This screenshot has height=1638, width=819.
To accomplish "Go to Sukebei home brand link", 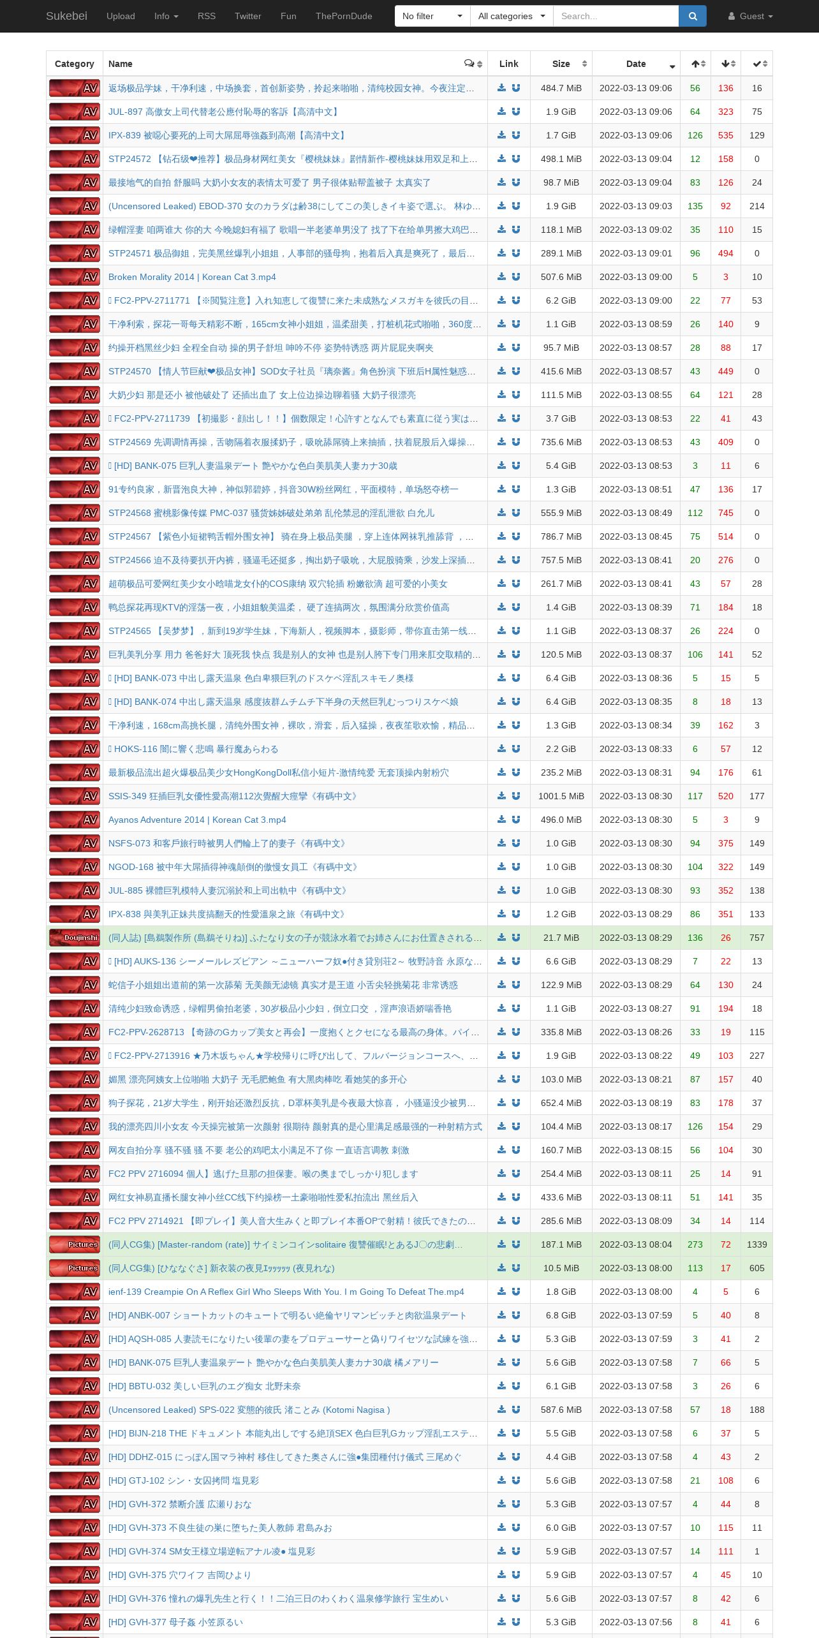I will [x=66, y=16].
